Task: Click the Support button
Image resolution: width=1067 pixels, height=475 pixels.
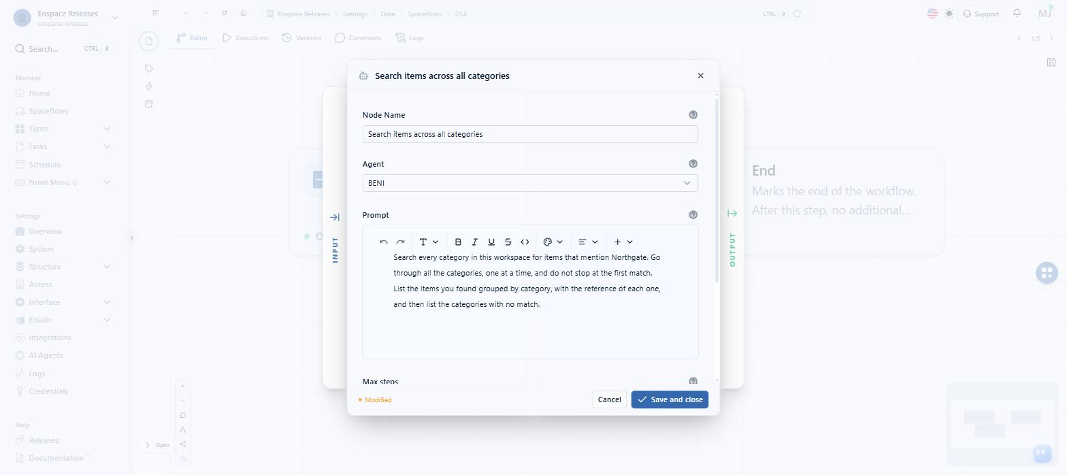Action: click(981, 14)
